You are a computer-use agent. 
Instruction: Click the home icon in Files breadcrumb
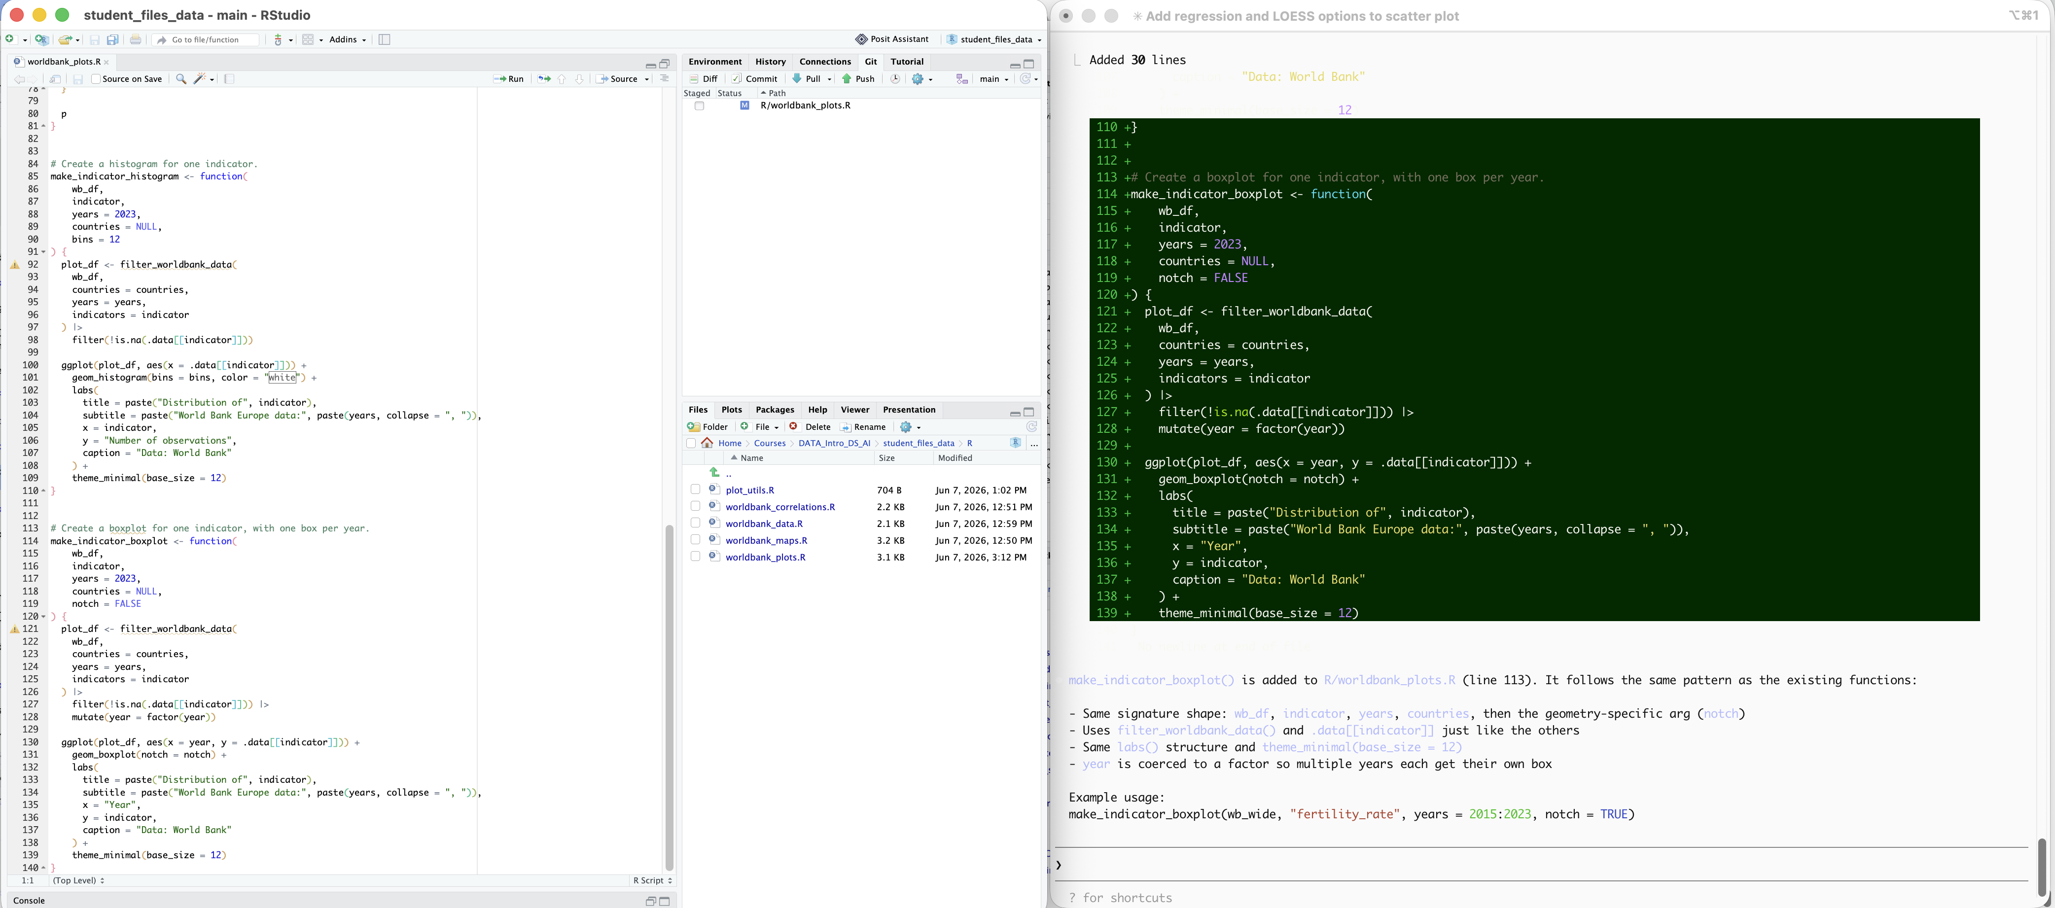click(x=708, y=443)
